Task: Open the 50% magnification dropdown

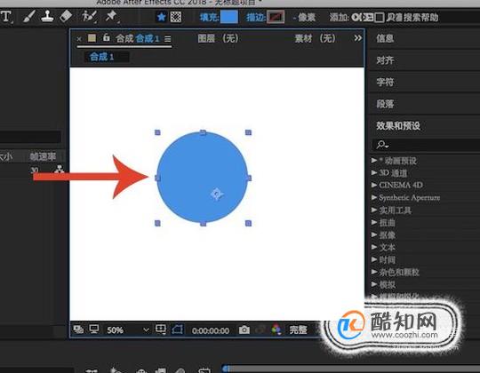Action: (x=128, y=330)
